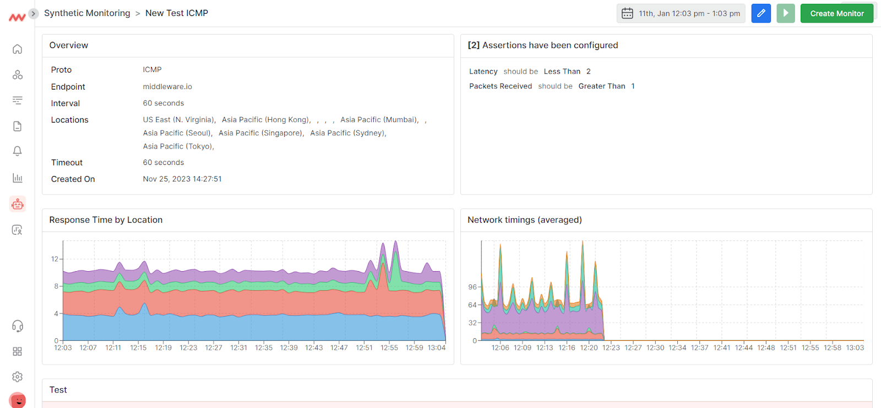Open the Support headset icon

coord(18,326)
